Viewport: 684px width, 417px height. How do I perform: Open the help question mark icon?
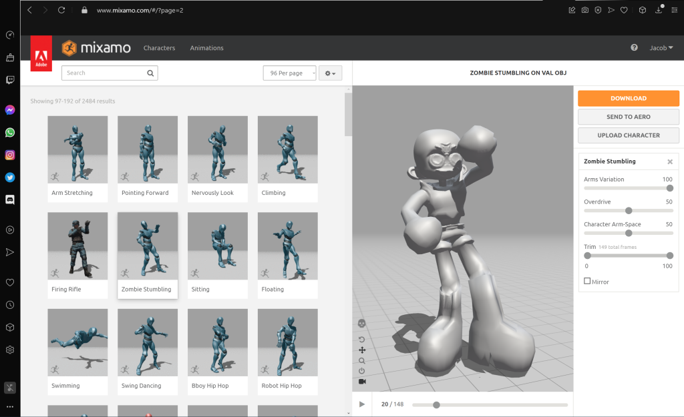pos(634,47)
